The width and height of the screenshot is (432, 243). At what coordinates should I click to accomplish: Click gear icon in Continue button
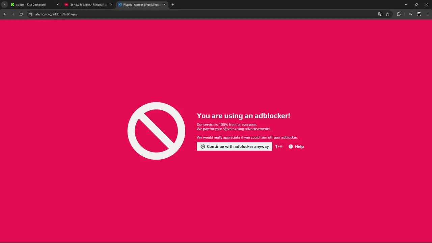pos(202,146)
